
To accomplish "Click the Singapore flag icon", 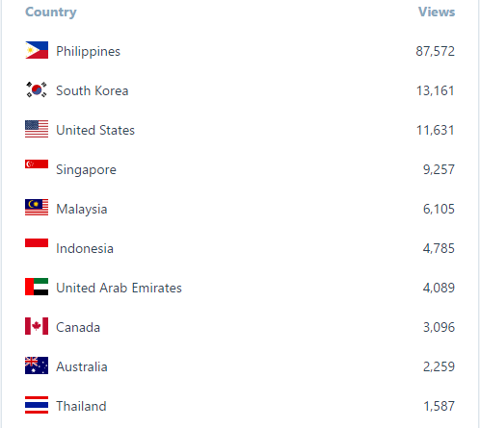I will pyautogui.click(x=37, y=164).
